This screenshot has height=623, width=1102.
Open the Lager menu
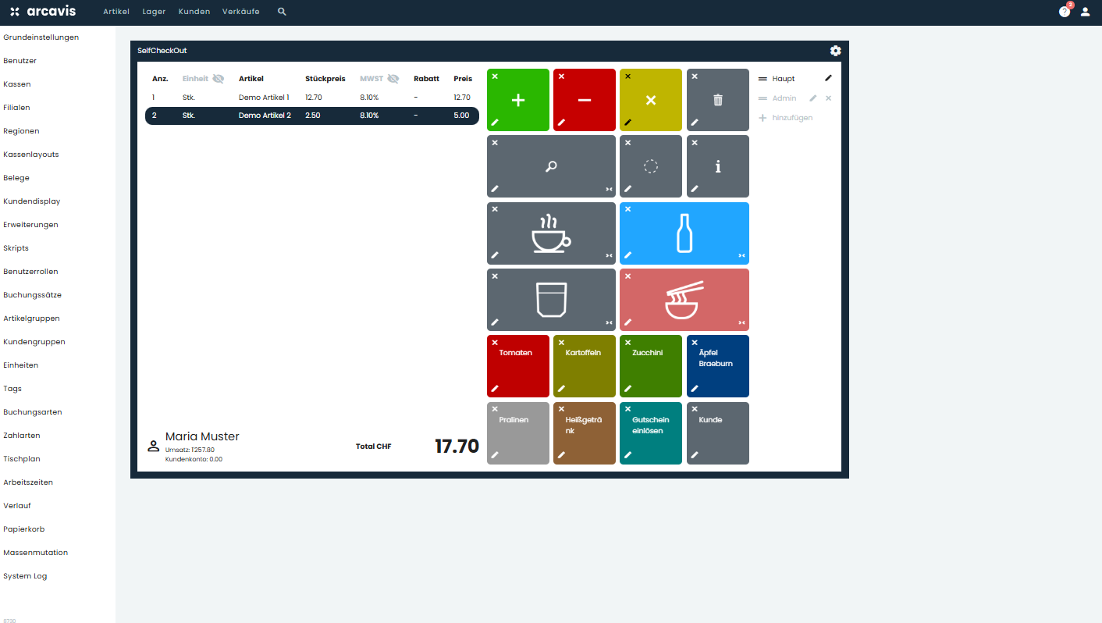coord(154,12)
